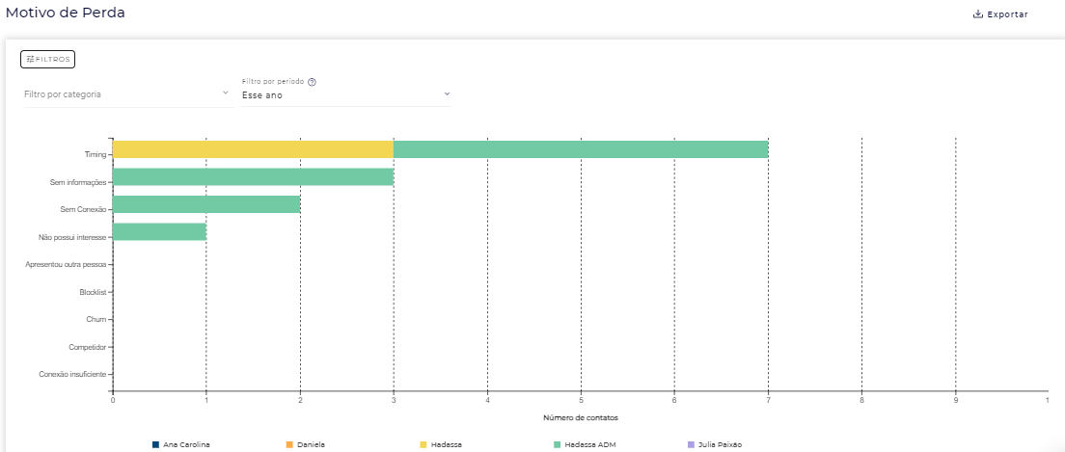The image size is (1065, 452).
Task: Click the chevron arrow of the period filter
Action: pos(447,93)
